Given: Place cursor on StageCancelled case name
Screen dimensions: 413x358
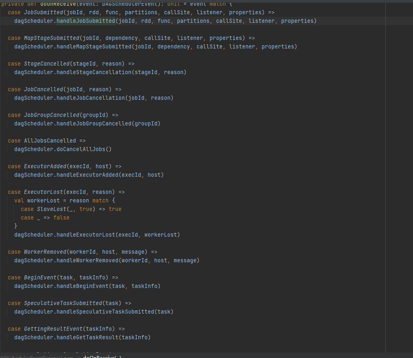Looking at the screenshot, I should (47, 64).
